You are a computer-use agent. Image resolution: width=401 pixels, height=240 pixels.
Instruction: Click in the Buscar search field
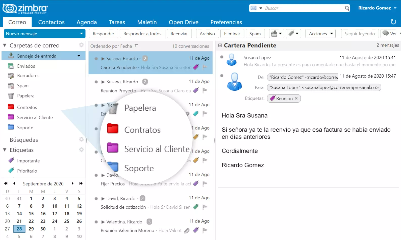[303, 8]
